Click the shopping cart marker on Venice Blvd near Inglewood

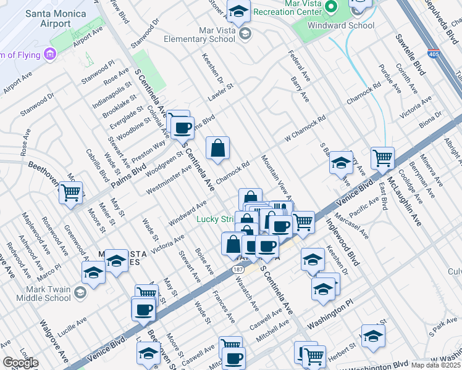click(x=303, y=224)
